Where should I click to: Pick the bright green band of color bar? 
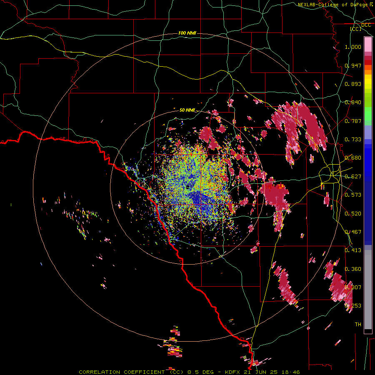pos(368,114)
